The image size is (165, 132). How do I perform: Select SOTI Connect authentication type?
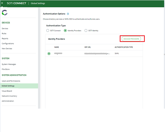point(48,31)
